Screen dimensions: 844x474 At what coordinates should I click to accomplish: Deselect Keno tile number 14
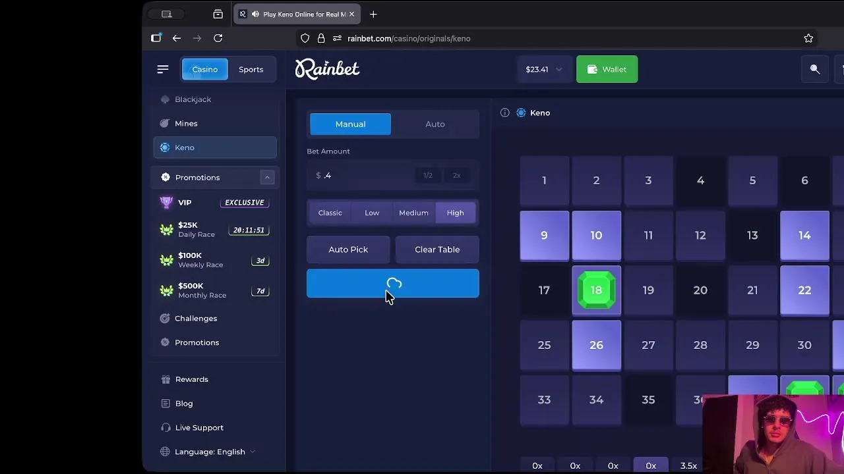click(x=804, y=235)
